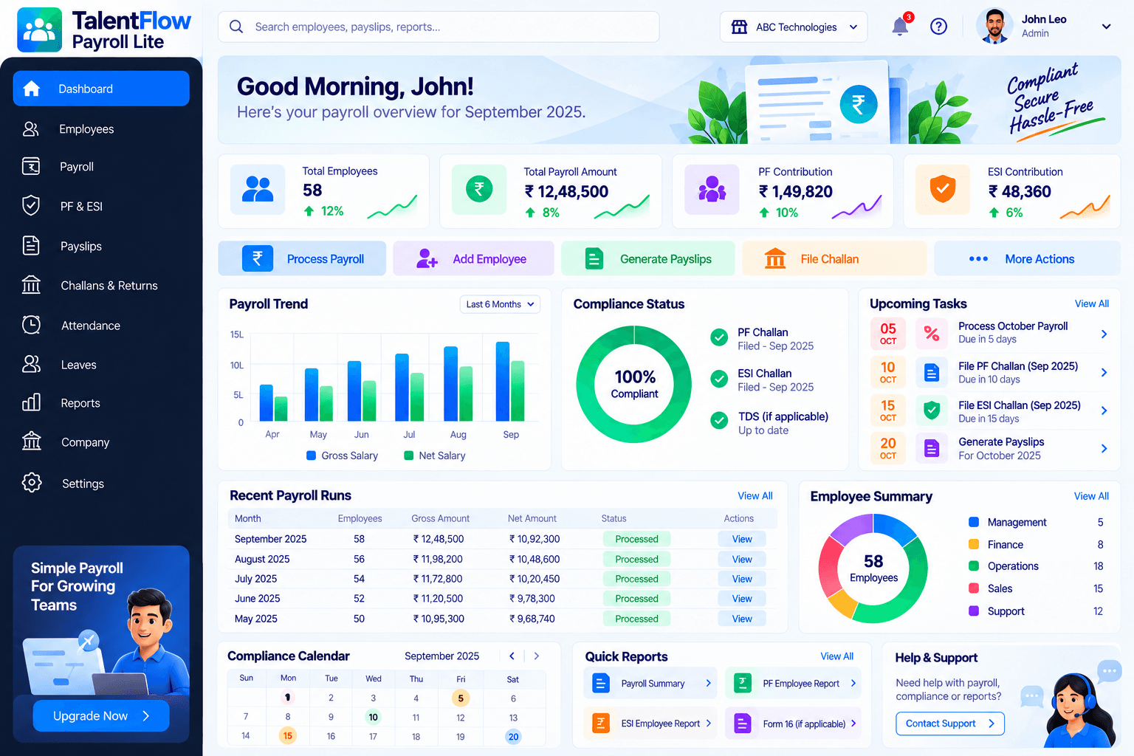Go to next month in Compliance Calendar
This screenshot has height=756, width=1134.
click(537, 656)
